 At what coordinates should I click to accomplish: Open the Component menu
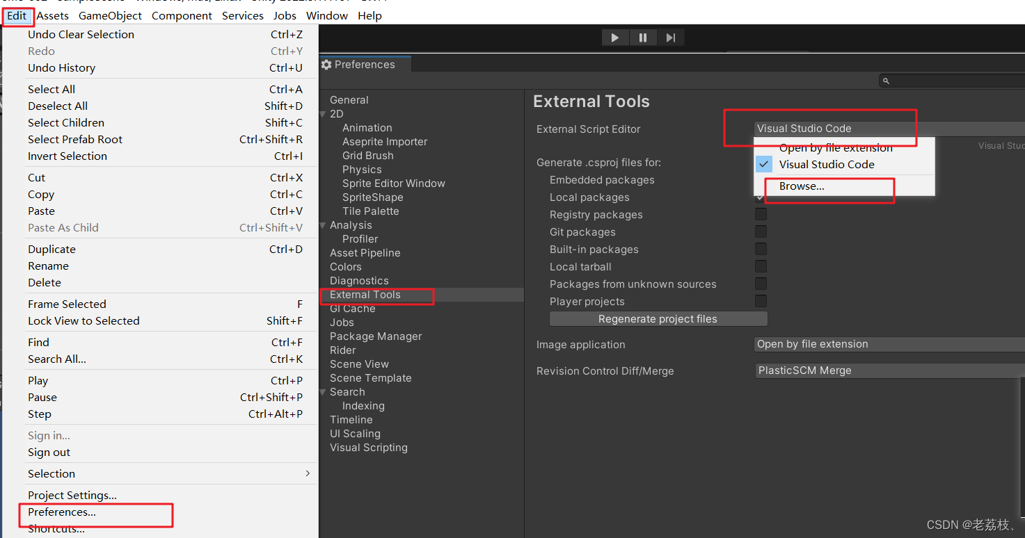click(x=182, y=15)
